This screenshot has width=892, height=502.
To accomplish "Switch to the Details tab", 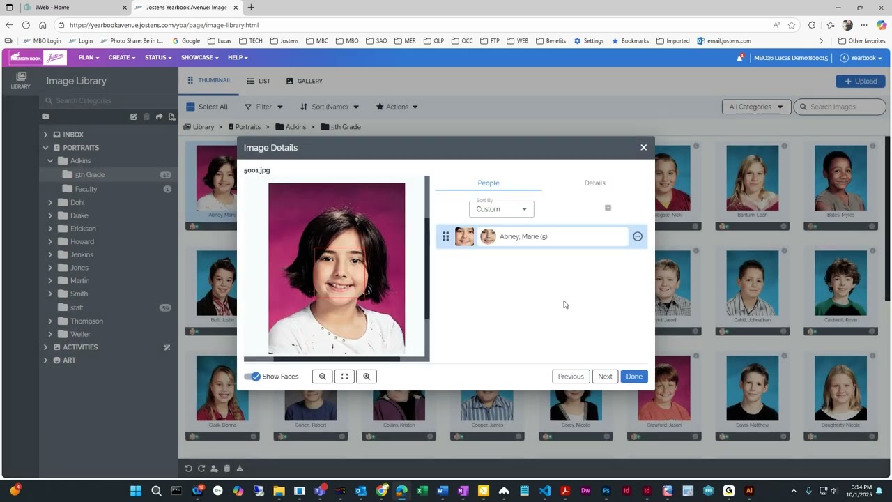I will coord(594,183).
